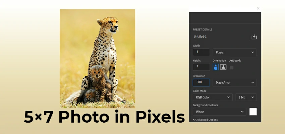
Task: Click the white background color swatch
Action: pos(253,112)
